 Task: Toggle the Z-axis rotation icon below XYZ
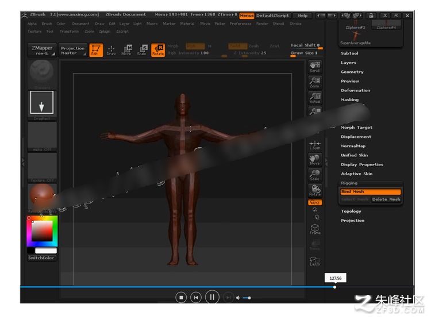tap(317, 217)
